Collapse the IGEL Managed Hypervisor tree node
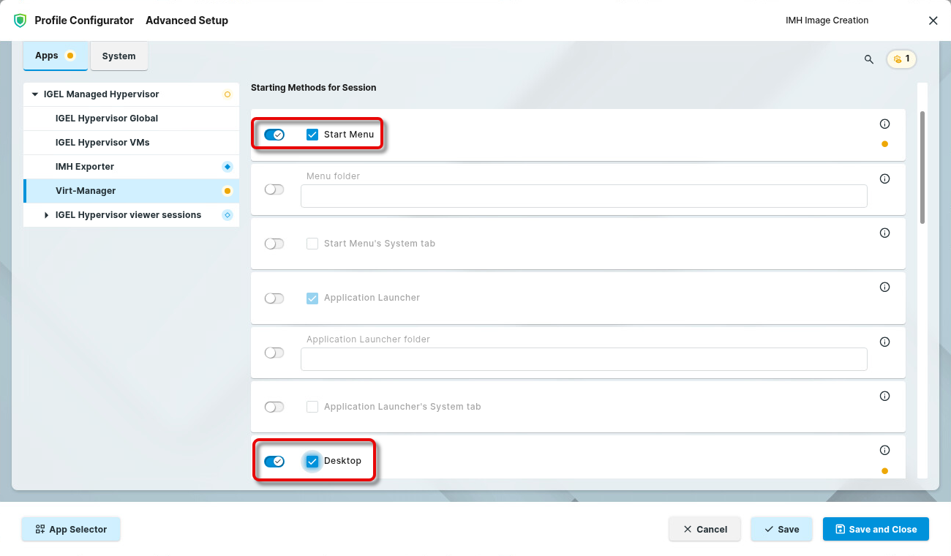Image resolution: width=951 pixels, height=556 pixels. pos(34,94)
